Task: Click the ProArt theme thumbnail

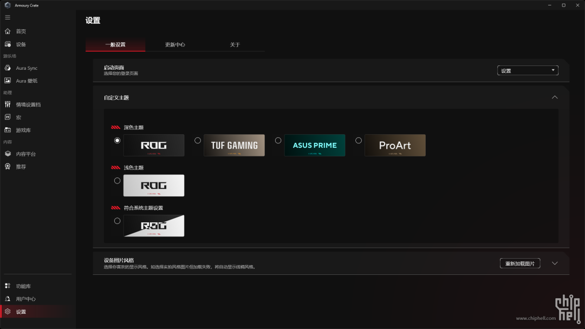Action: coord(395,146)
